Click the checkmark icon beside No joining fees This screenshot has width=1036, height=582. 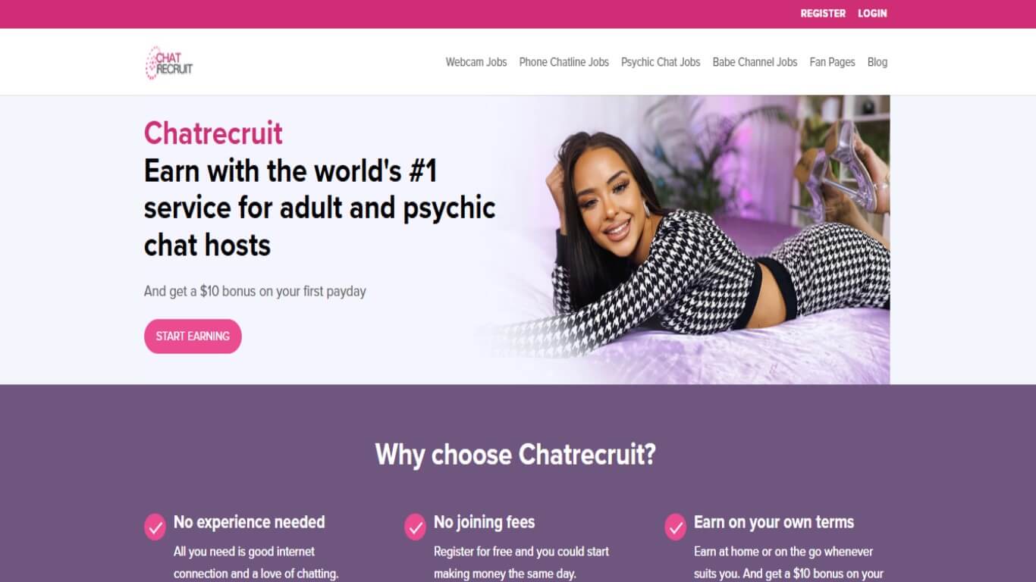(x=415, y=527)
